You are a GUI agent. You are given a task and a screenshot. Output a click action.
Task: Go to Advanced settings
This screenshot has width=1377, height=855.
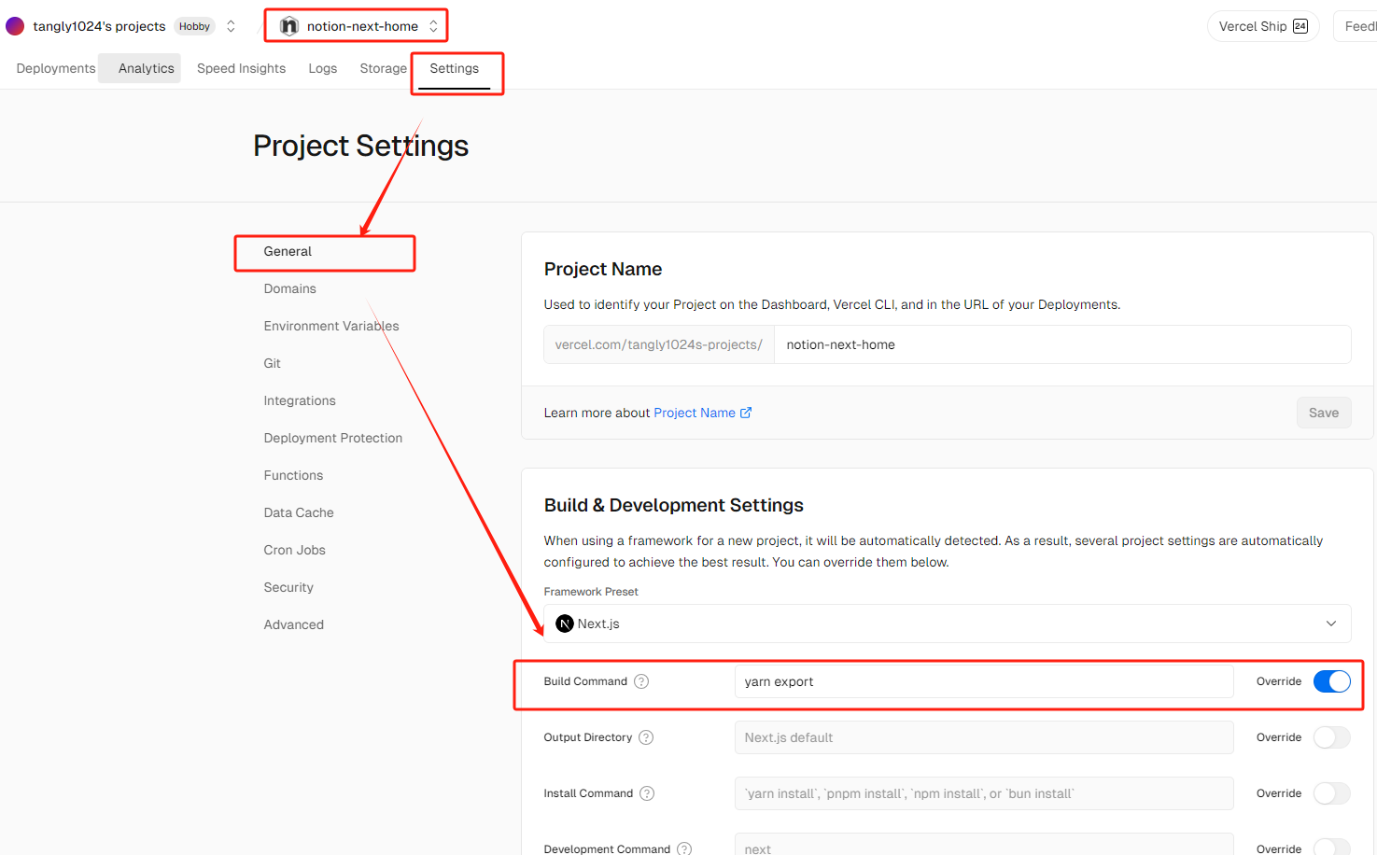click(x=294, y=624)
